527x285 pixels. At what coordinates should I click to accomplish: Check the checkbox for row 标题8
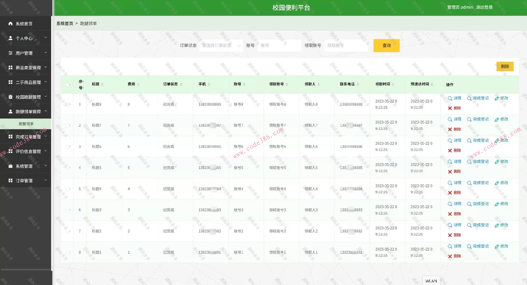coord(68,104)
